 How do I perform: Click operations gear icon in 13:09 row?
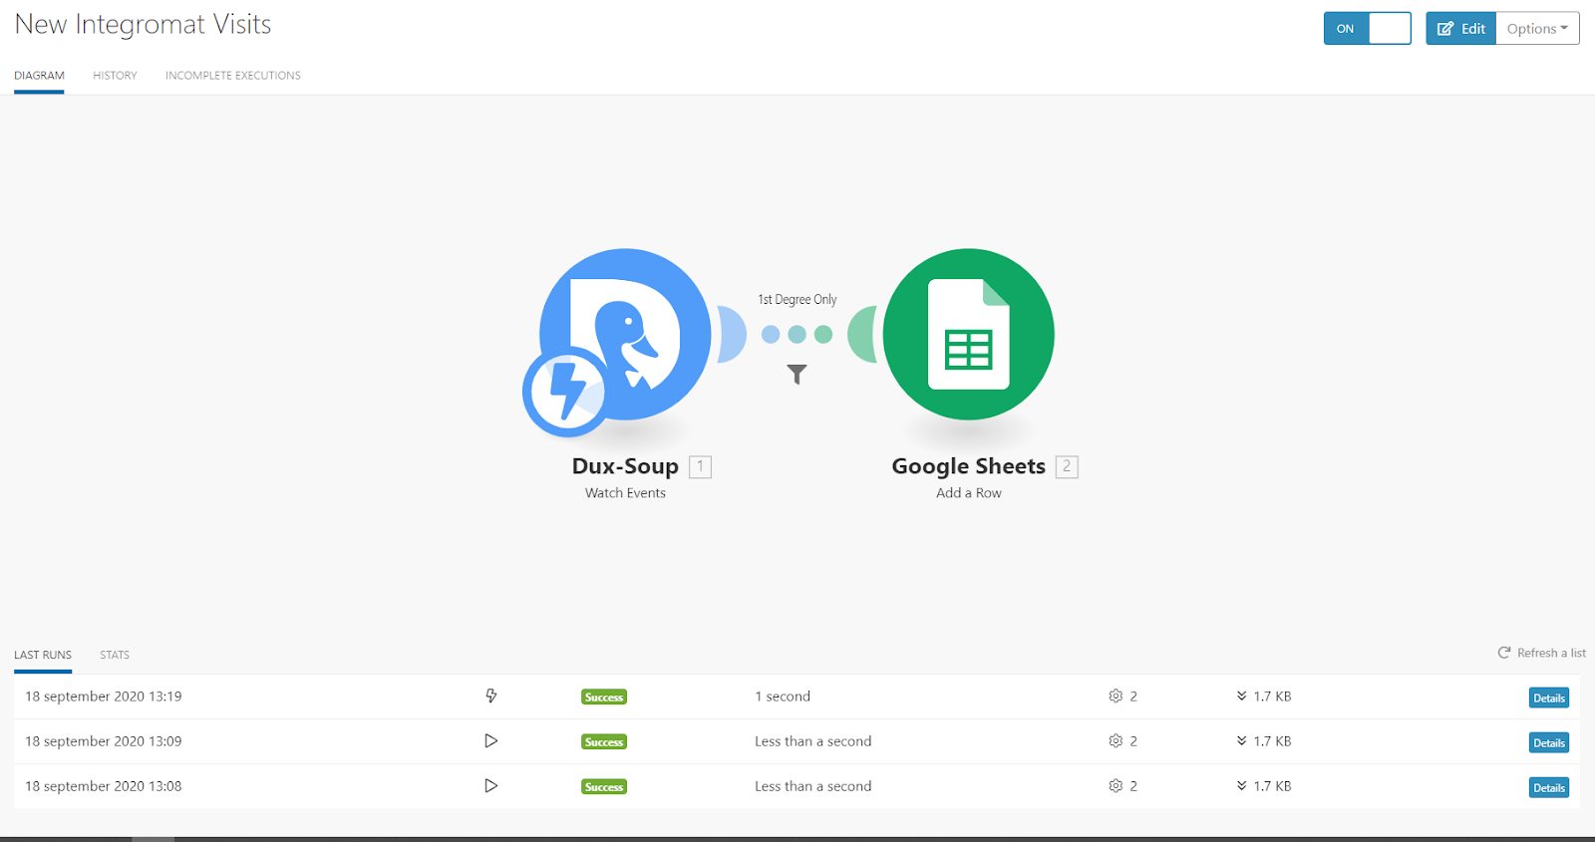[x=1116, y=740]
